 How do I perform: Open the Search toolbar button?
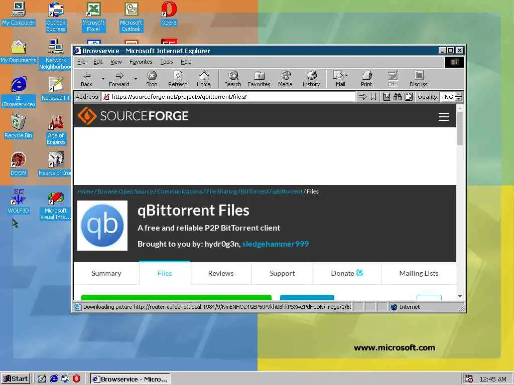point(233,79)
